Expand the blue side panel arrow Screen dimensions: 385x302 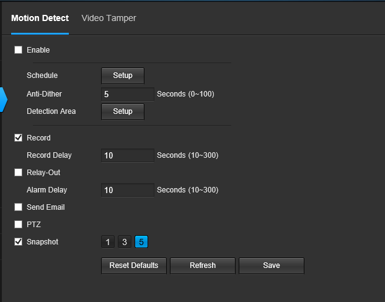4,100
